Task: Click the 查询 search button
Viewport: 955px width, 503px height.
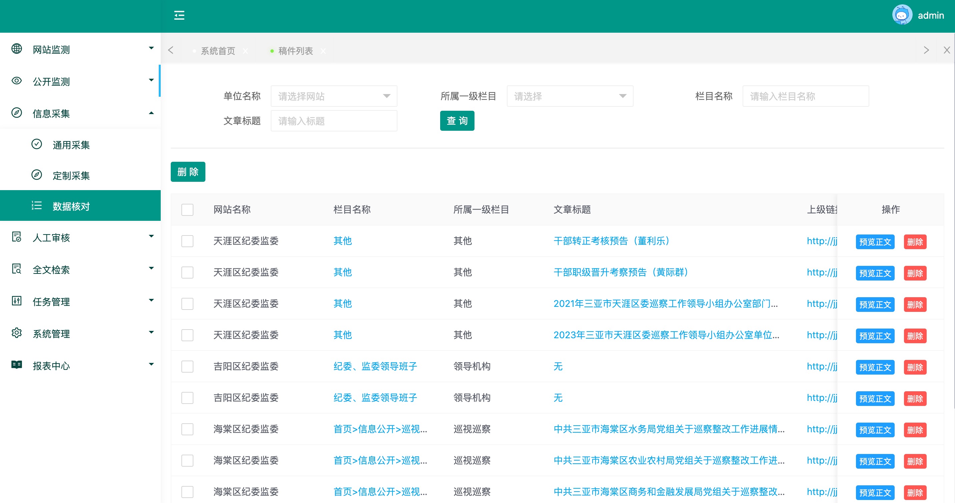Action: click(x=457, y=120)
